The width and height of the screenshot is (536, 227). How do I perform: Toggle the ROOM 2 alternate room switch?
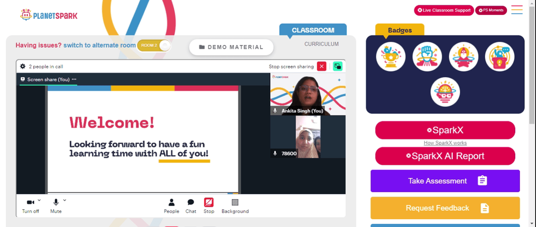click(x=154, y=46)
